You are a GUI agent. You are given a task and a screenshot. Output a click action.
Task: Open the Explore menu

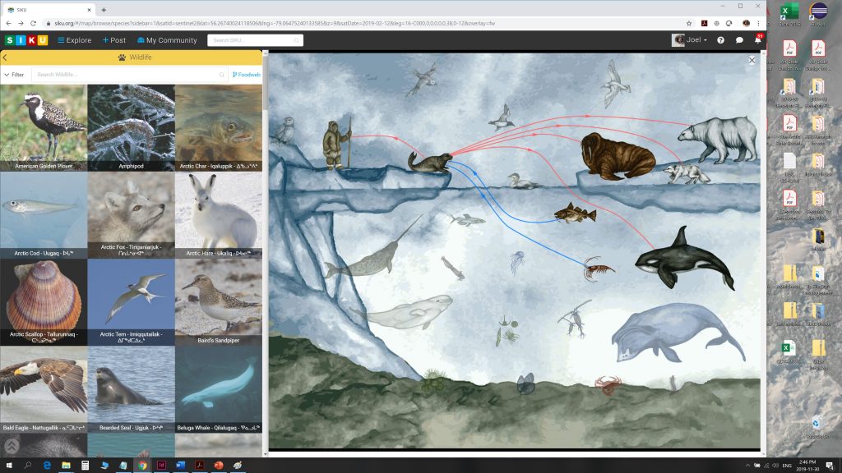click(75, 40)
